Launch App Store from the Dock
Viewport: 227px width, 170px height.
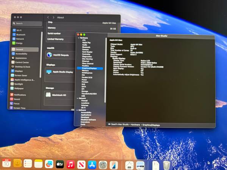pos(92,165)
